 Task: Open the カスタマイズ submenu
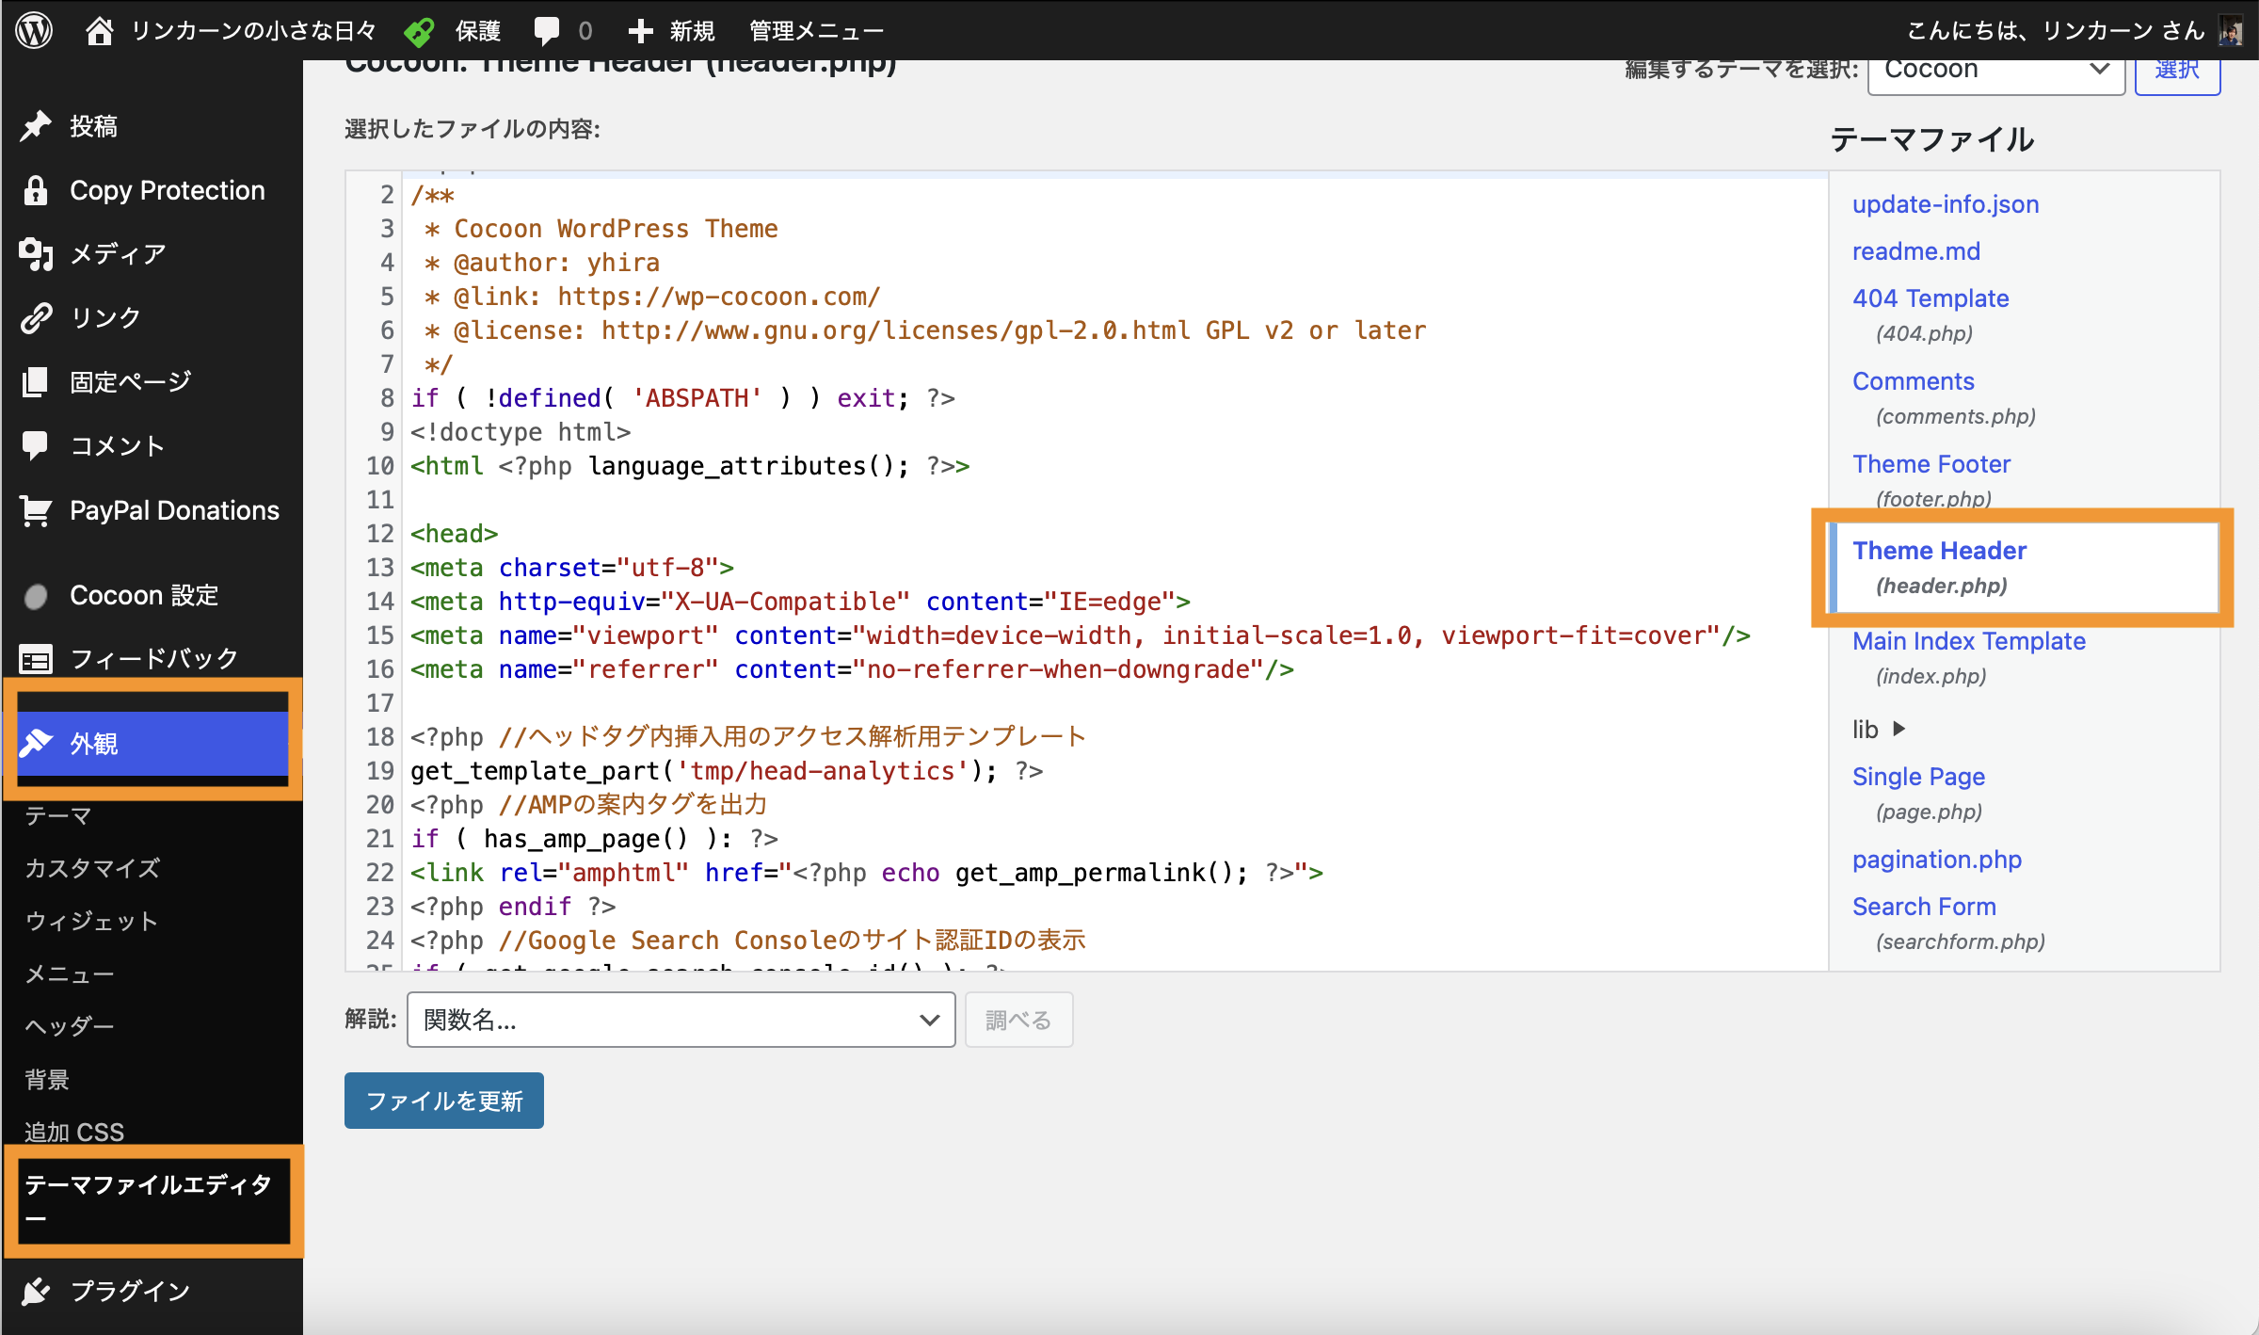pos(92,868)
